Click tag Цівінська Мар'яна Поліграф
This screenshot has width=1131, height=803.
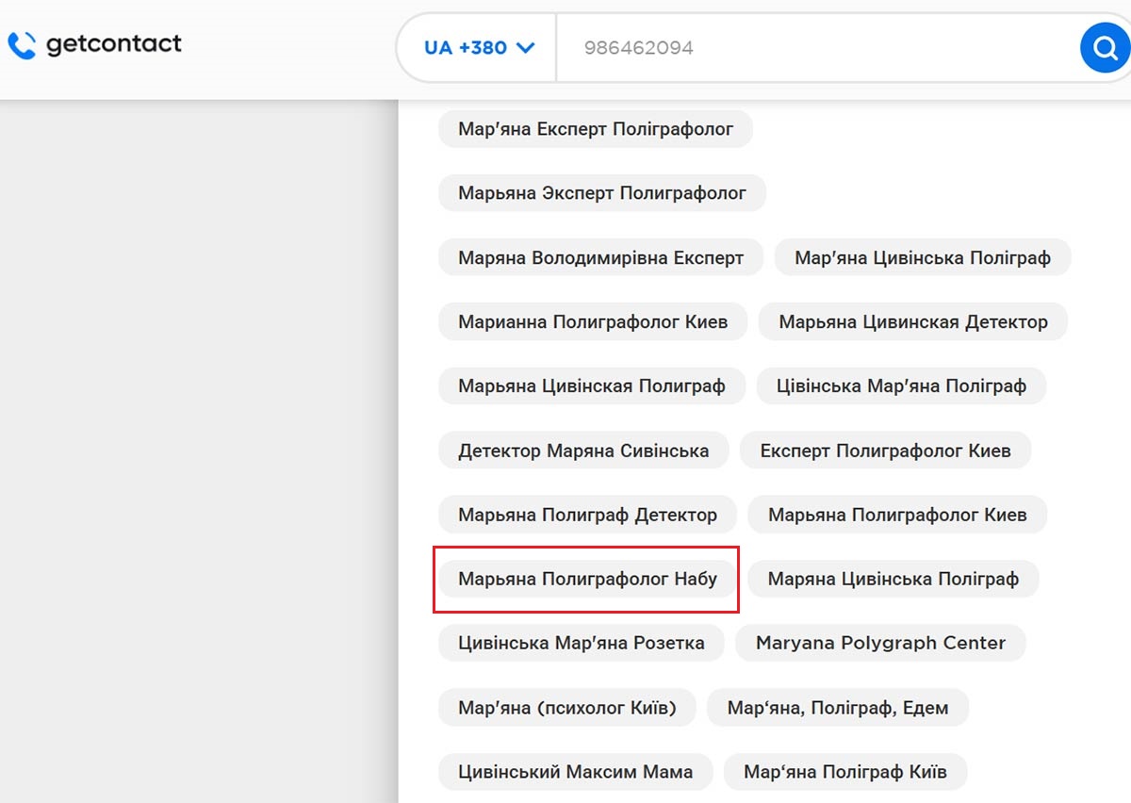coord(901,385)
